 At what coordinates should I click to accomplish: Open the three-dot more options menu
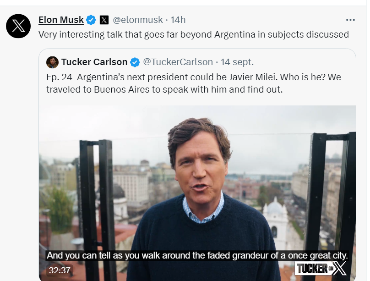coord(350,20)
